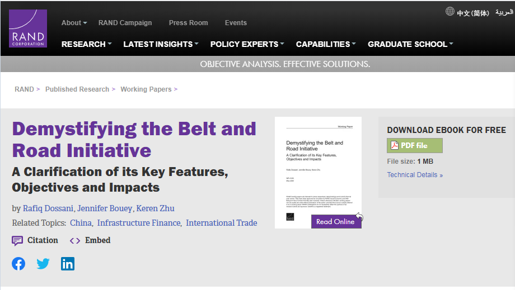
Task: Click the Citation speech-bubble icon
Action: [x=18, y=241]
